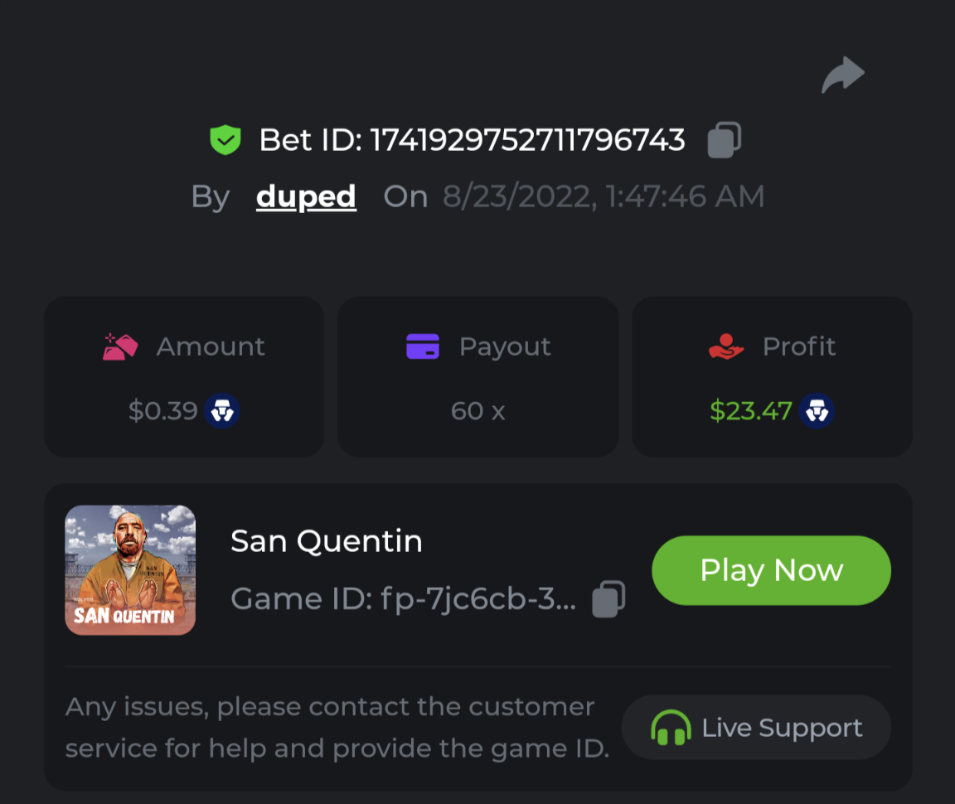Click the coin icon beside $23.47
This screenshot has height=804, width=955.
[x=817, y=410]
